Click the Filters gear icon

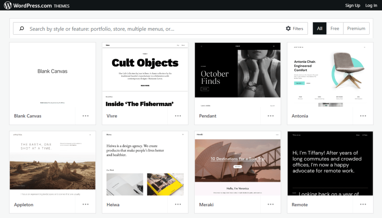[x=288, y=28]
